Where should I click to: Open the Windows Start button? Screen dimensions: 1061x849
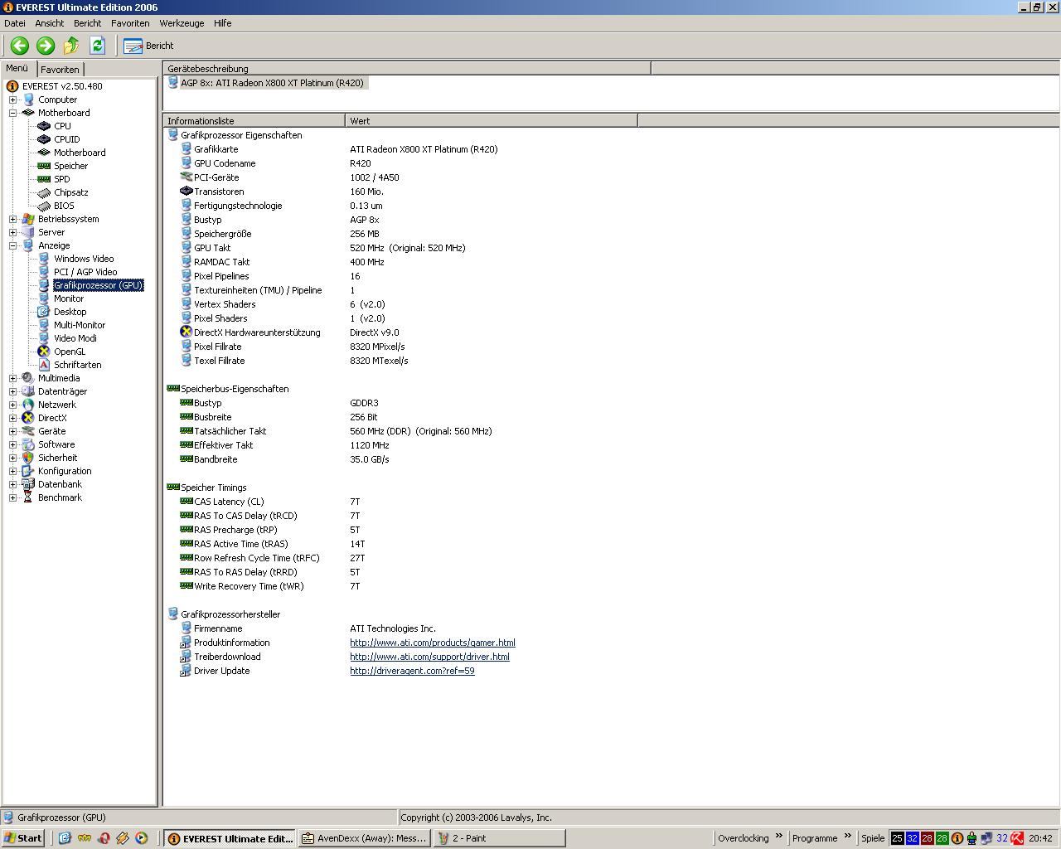23,838
